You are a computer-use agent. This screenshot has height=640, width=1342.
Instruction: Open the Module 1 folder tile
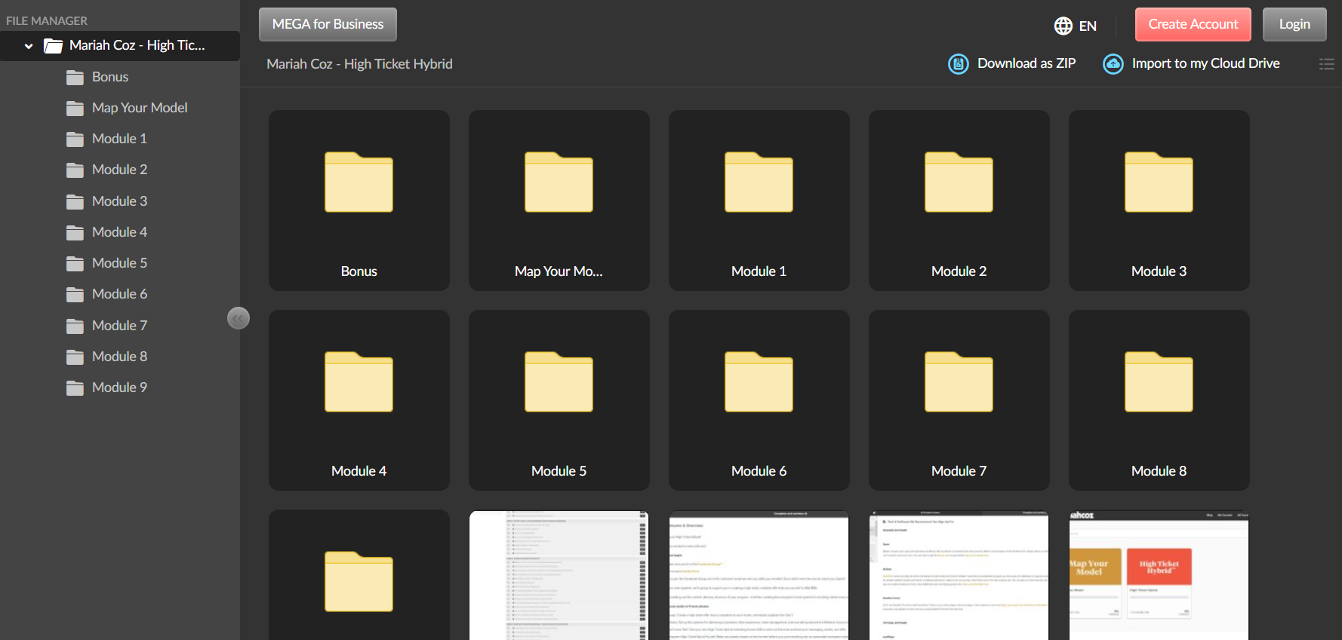coord(759,201)
